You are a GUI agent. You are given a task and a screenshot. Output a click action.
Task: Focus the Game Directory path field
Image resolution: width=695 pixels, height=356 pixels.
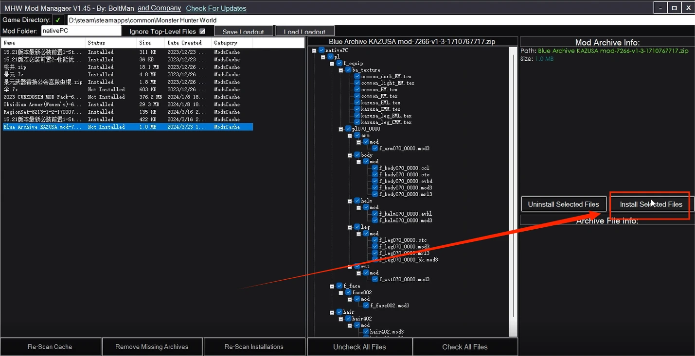click(381, 20)
